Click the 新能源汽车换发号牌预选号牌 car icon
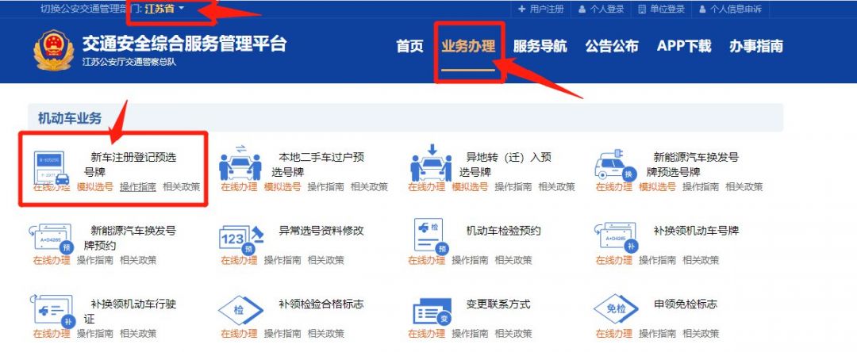The width and height of the screenshot is (857, 352). click(614, 165)
